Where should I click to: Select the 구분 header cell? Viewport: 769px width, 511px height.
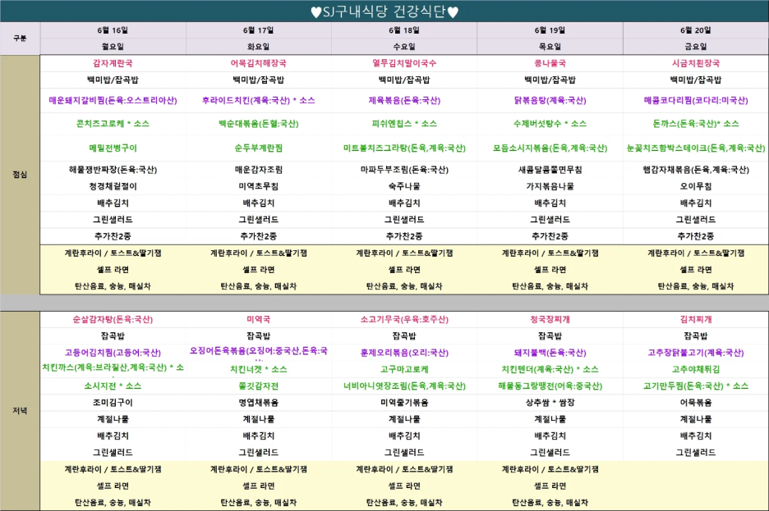(20, 38)
